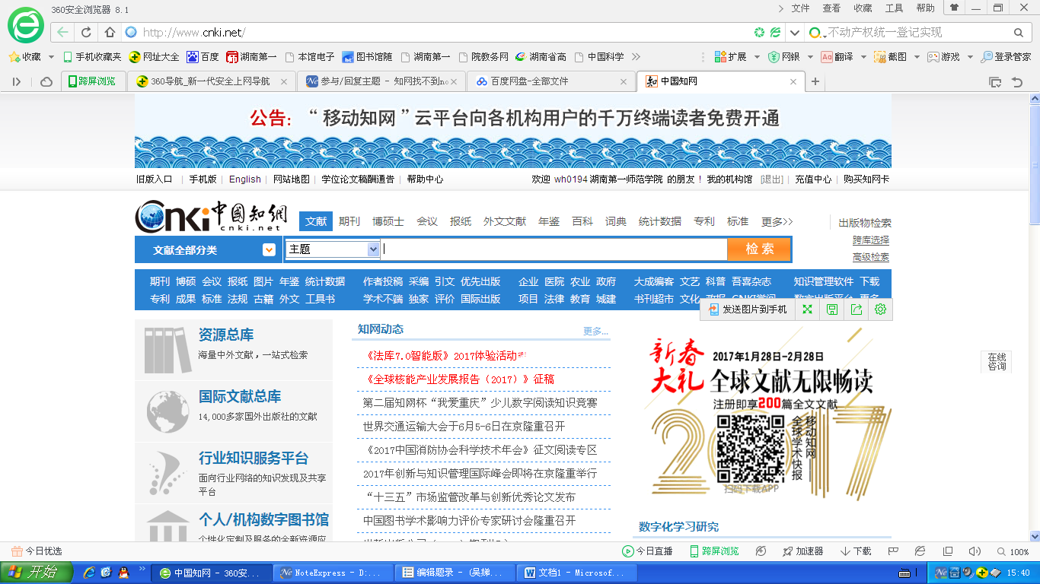This screenshot has width=1040, height=584.
Task: Open the 登录管家 login manager
Action: tap(1006, 57)
